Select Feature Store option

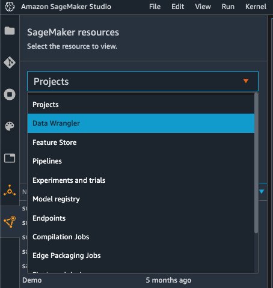pyautogui.click(x=141, y=142)
